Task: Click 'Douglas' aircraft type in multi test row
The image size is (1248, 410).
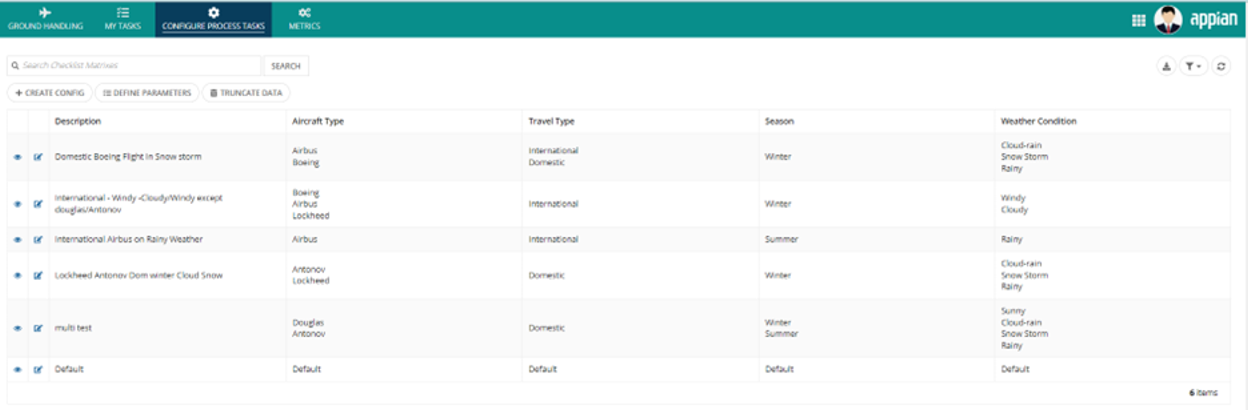Action: (308, 322)
